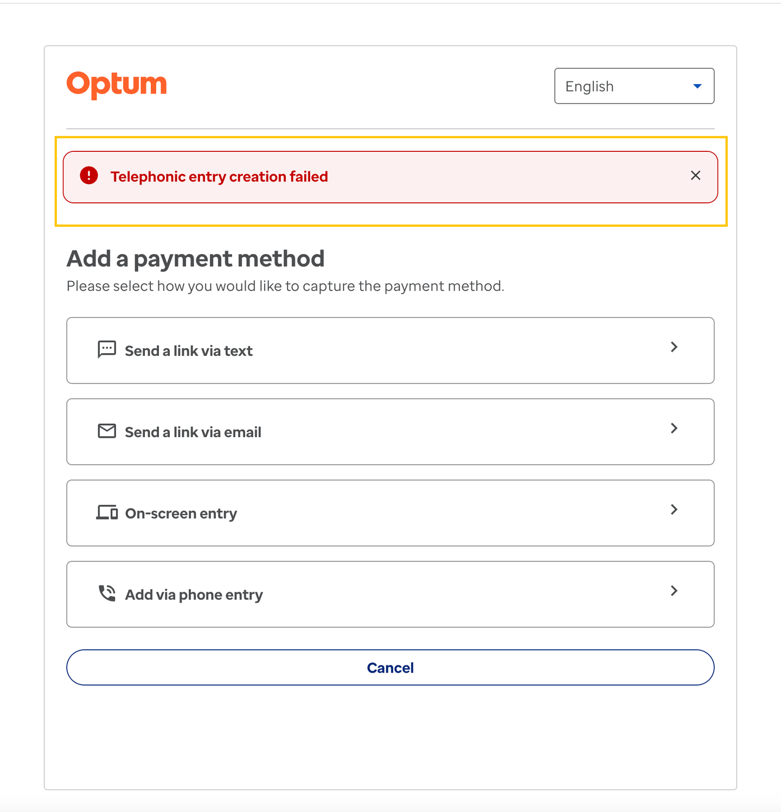The image size is (781, 812).
Task: Dismiss the telephonic entry failed alert
Action: point(695,176)
